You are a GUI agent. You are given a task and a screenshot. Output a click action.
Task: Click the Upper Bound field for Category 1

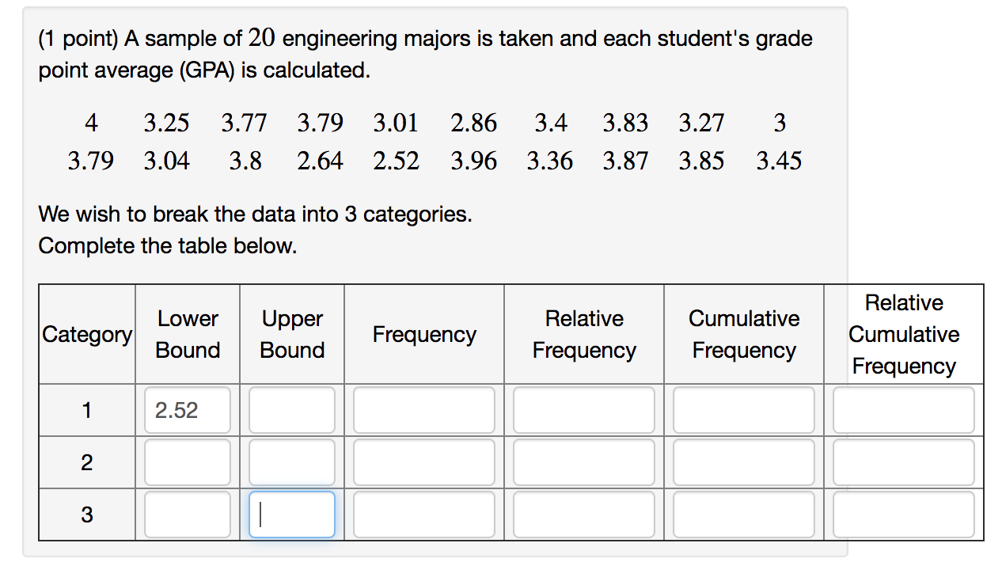[291, 410]
